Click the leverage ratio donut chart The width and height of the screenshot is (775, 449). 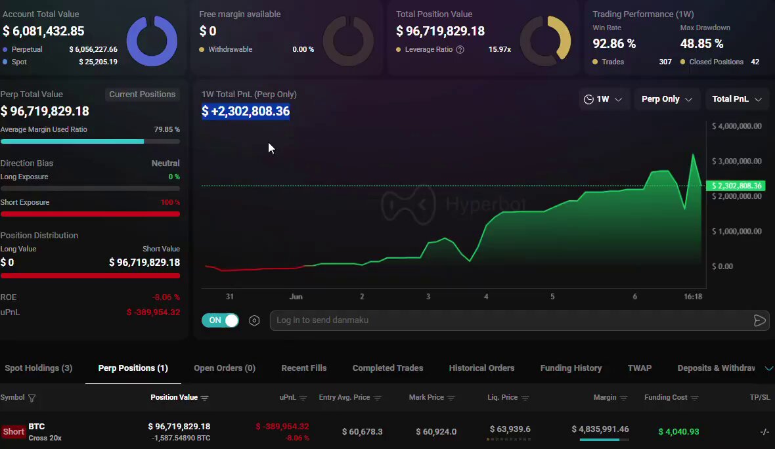545,41
